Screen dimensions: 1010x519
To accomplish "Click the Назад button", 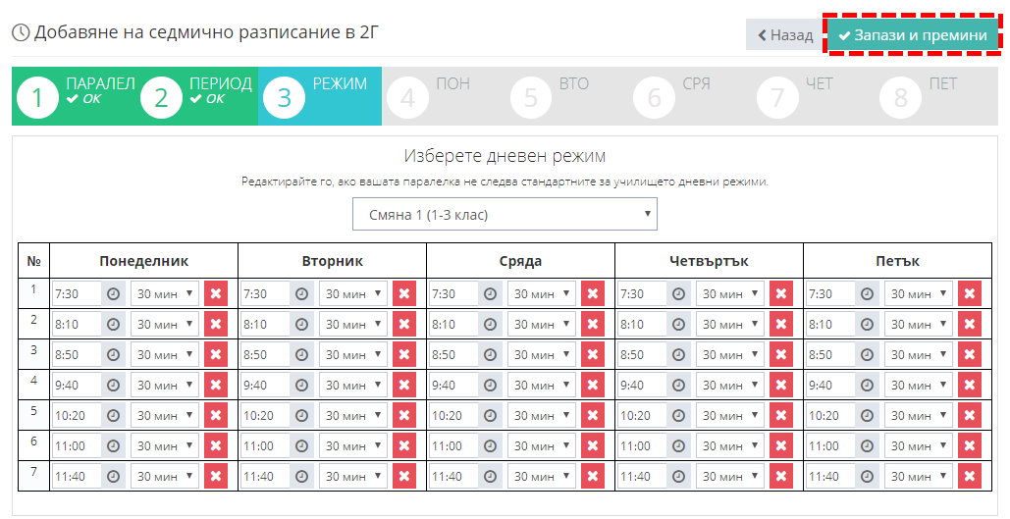I will [x=784, y=34].
